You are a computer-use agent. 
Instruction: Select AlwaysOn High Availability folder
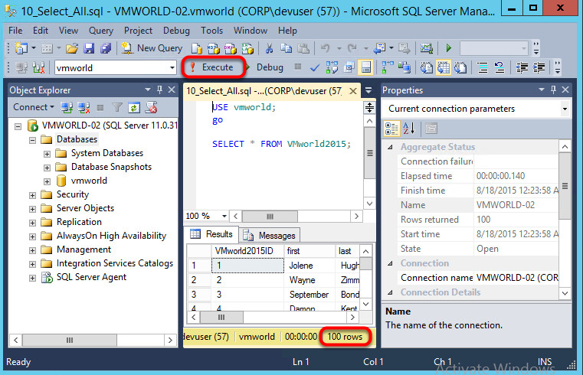[111, 236]
